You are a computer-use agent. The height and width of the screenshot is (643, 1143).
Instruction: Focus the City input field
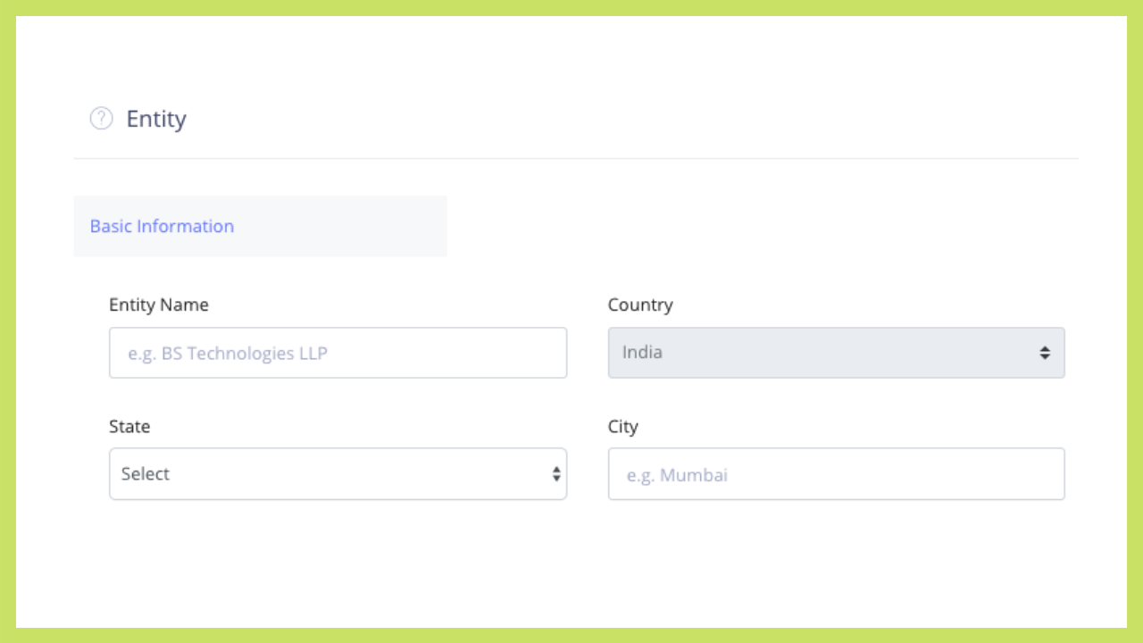[835, 474]
